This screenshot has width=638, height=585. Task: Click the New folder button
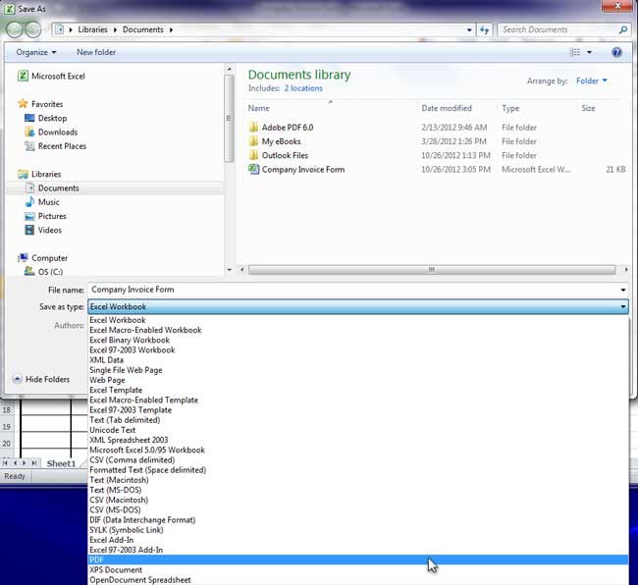pos(96,52)
